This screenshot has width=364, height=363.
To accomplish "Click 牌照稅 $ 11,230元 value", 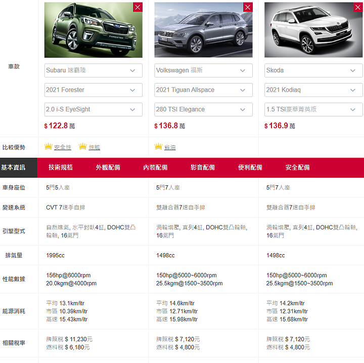I will 69,339.
